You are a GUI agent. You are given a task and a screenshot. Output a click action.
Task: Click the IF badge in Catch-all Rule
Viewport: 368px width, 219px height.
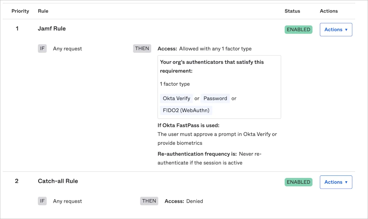[42, 201]
